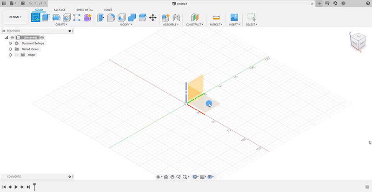Open the Sheet Metal tab

click(85, 9)
